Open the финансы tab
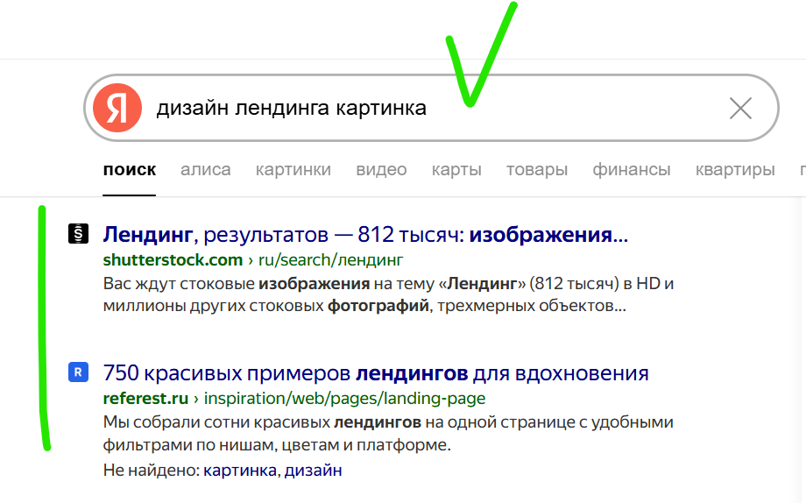Viewport: 806px width, 503px height. click(x=632, y=169)
